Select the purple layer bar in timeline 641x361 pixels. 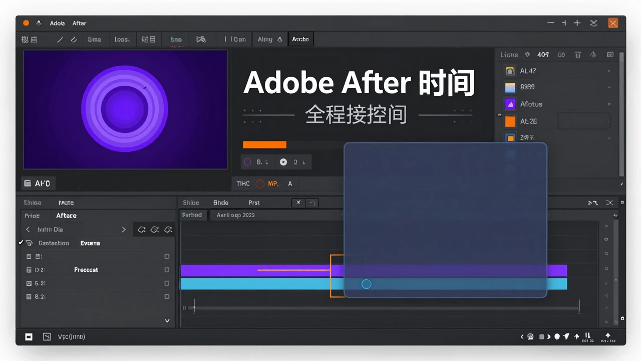[x=374, y=271]
